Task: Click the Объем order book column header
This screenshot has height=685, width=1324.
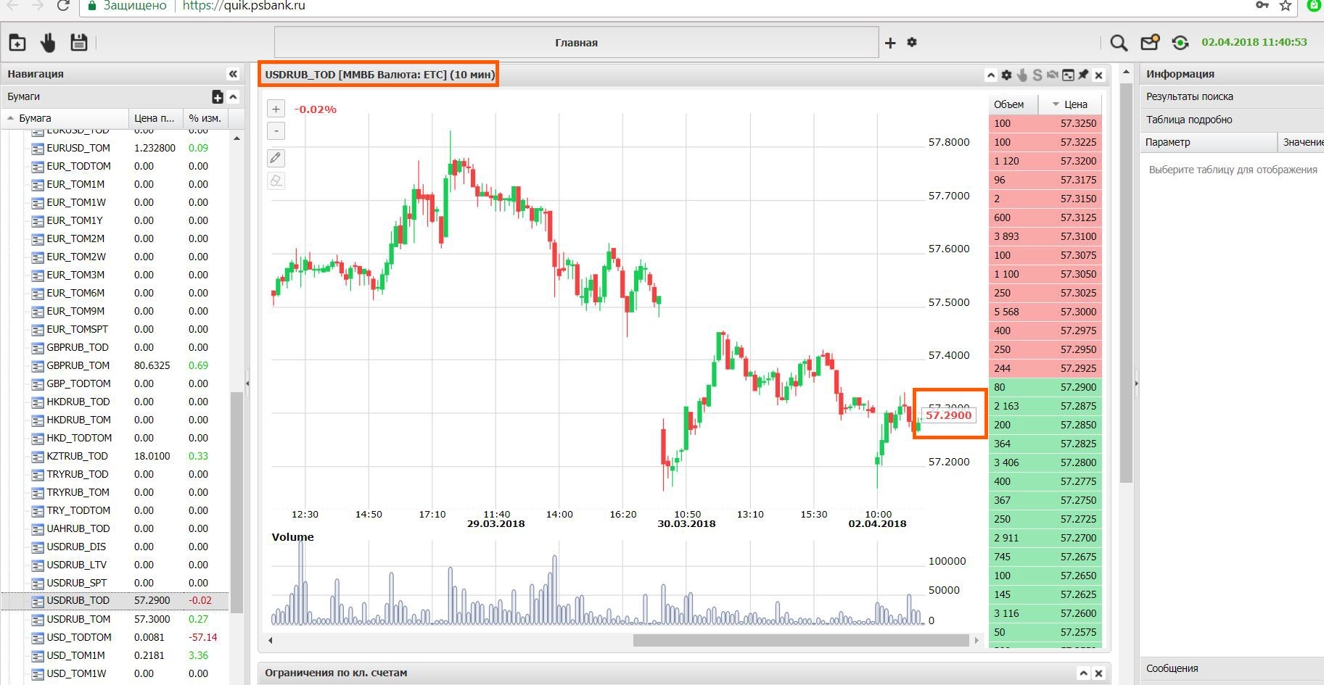Action: pos(1013,104)
